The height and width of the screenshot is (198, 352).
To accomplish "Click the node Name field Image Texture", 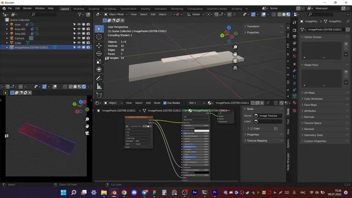I will tap(268, 116).
